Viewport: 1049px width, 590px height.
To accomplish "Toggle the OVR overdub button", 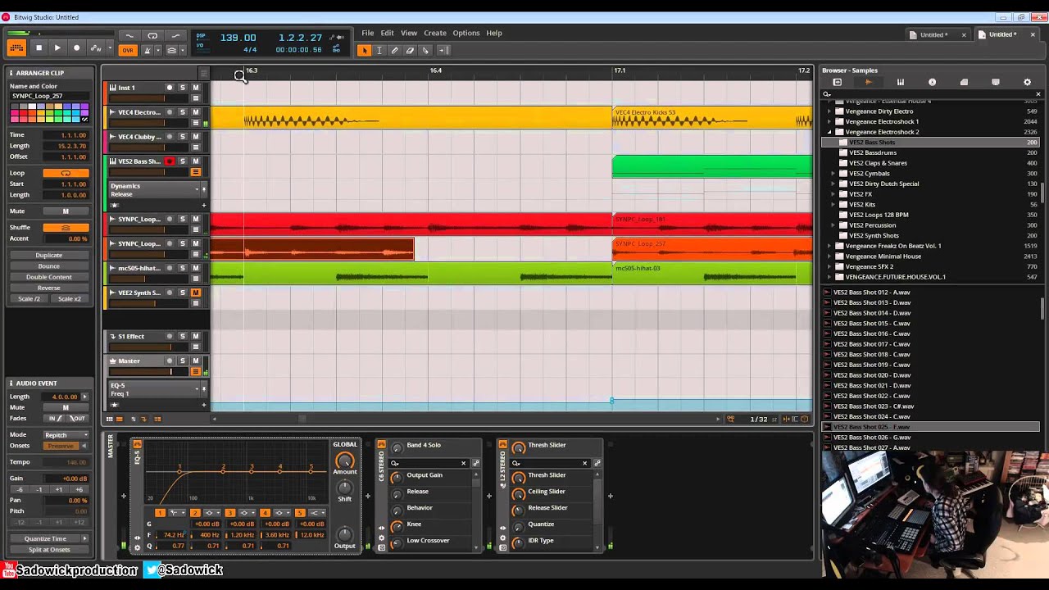I will click(127, 50).
